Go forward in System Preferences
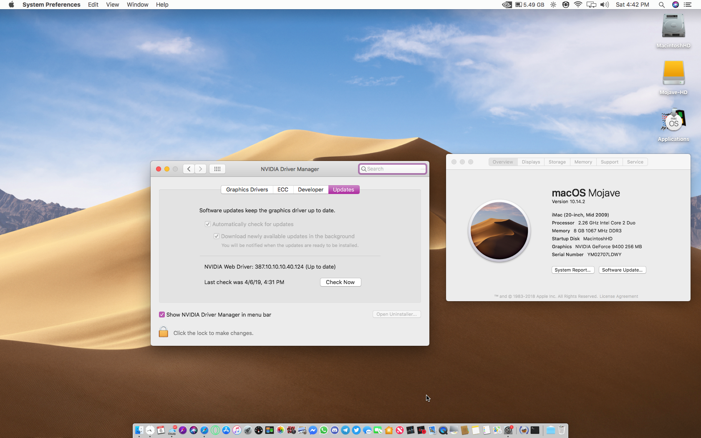Screen dimensions: 701x438 click(200, 169)
